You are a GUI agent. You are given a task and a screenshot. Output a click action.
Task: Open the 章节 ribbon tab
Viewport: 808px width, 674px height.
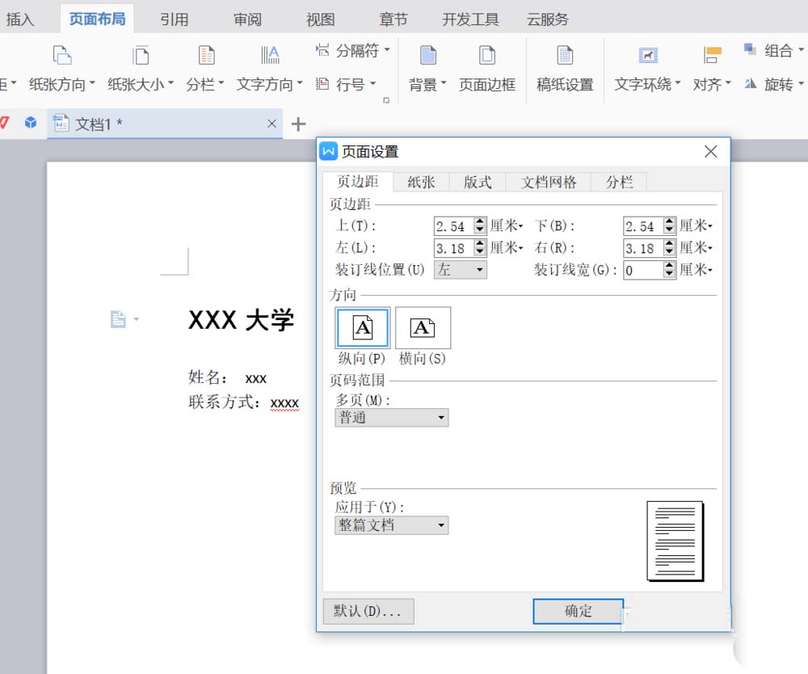pos(393,19)
